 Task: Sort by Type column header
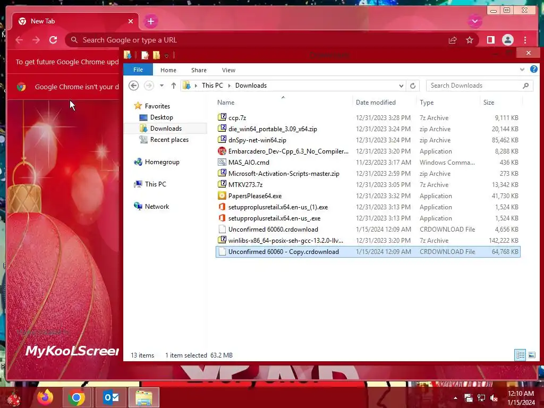point(427,103)
